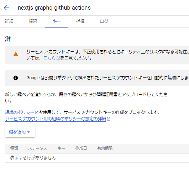Open サービス アカウント用の組織のポリシーの設定の詳細 link
Viewport: 189px width, 171px height.
(x=56, y=119)
